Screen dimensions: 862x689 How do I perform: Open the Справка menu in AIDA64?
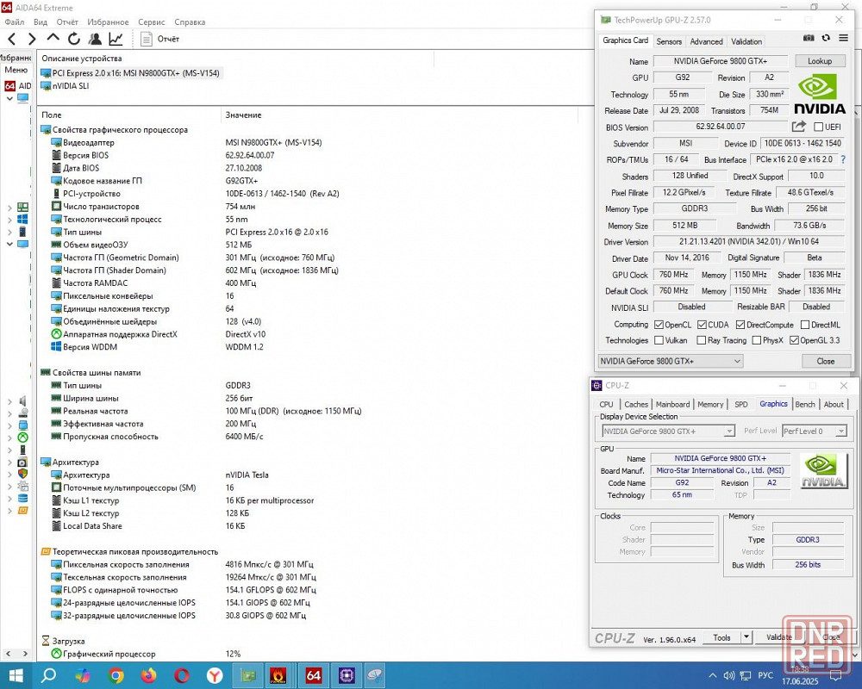click(x=190, y=22)
